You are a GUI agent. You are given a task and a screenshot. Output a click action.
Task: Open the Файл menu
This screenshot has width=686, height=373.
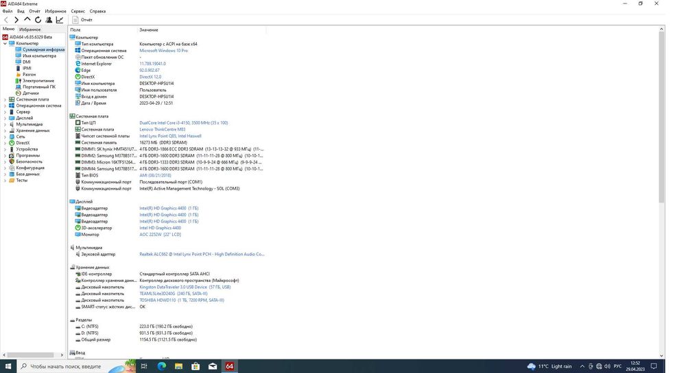[x=8, y=12]
